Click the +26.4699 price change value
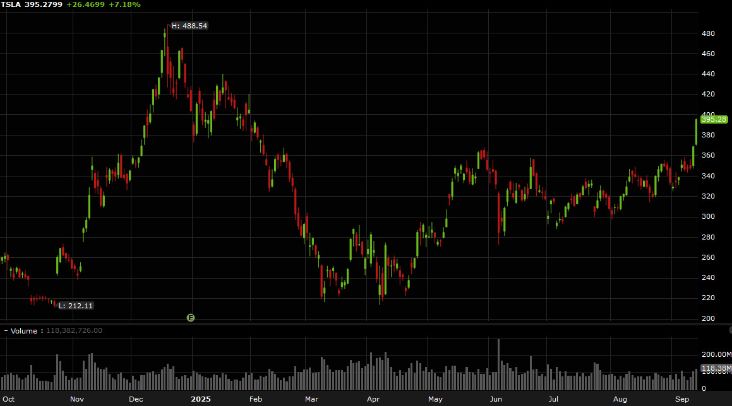732x406 pixels. (85, 4)
